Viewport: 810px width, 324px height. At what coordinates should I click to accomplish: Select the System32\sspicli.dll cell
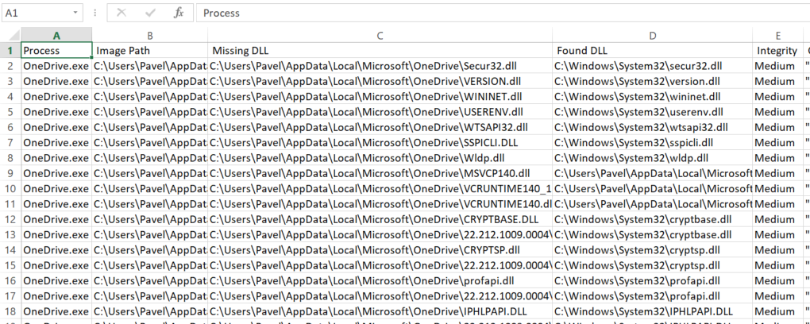click(653, 143)
